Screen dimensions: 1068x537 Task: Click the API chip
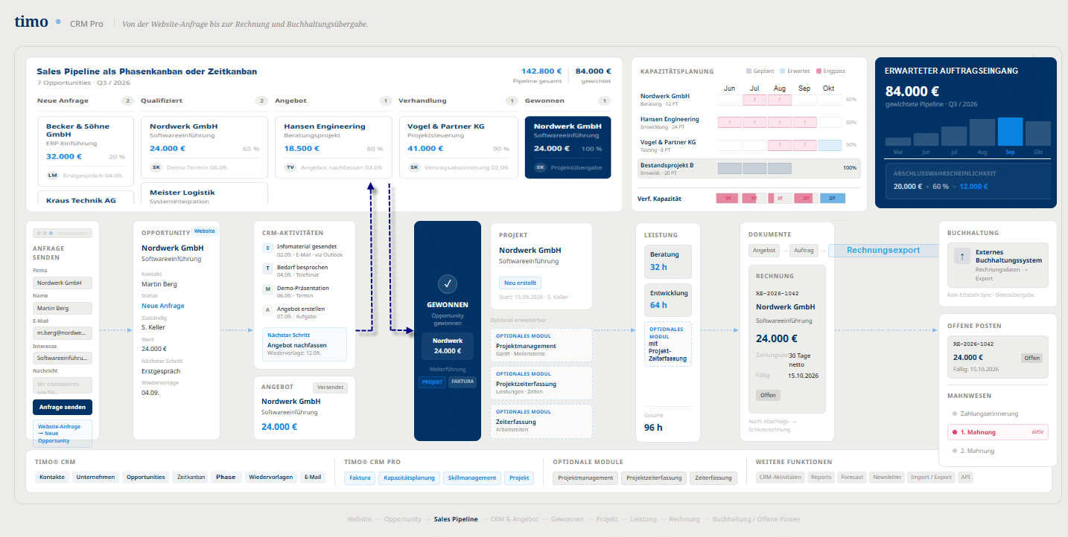pyautogui.click(x=965, y=477)
